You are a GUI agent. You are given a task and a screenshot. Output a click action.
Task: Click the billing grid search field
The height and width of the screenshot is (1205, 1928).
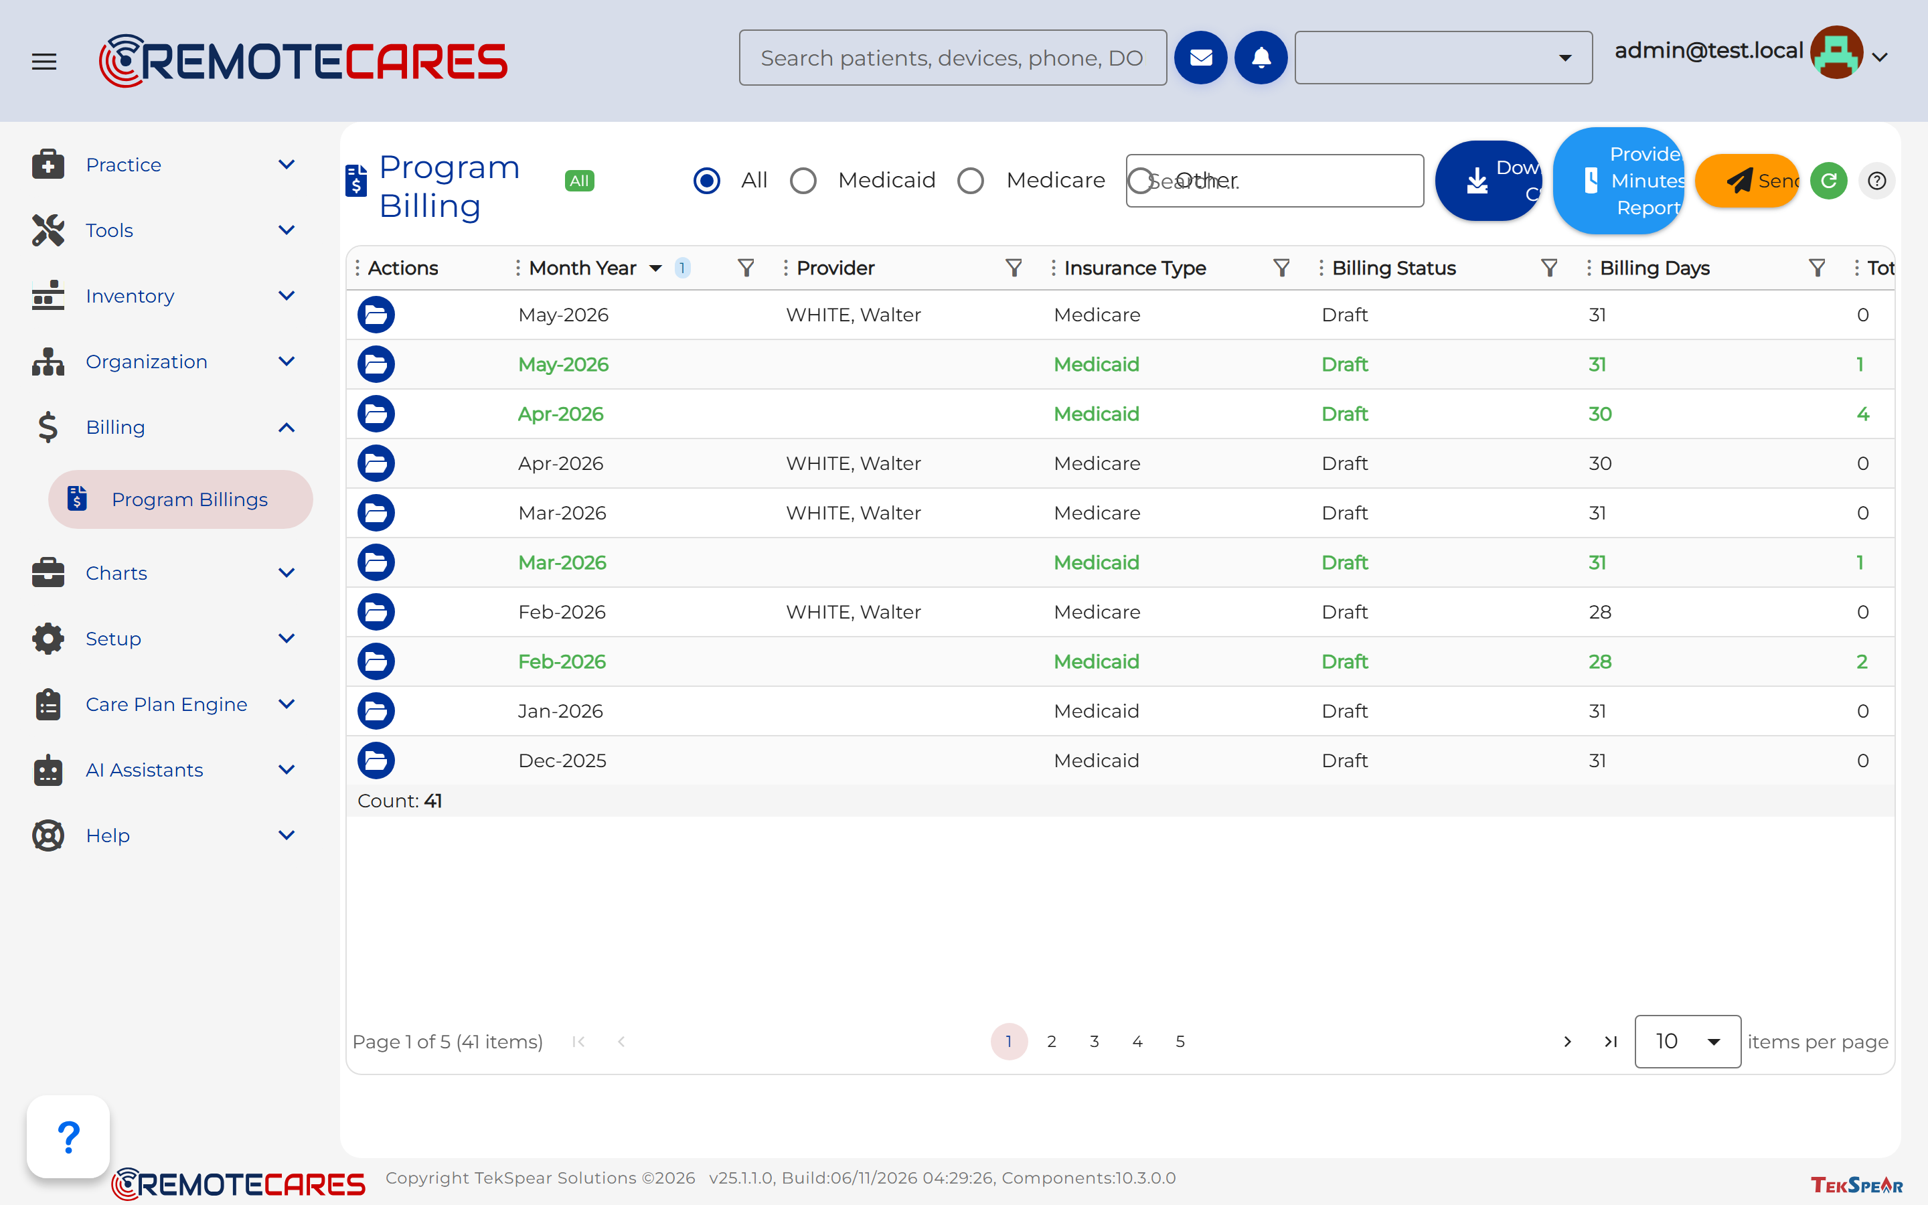[1275, 181]
